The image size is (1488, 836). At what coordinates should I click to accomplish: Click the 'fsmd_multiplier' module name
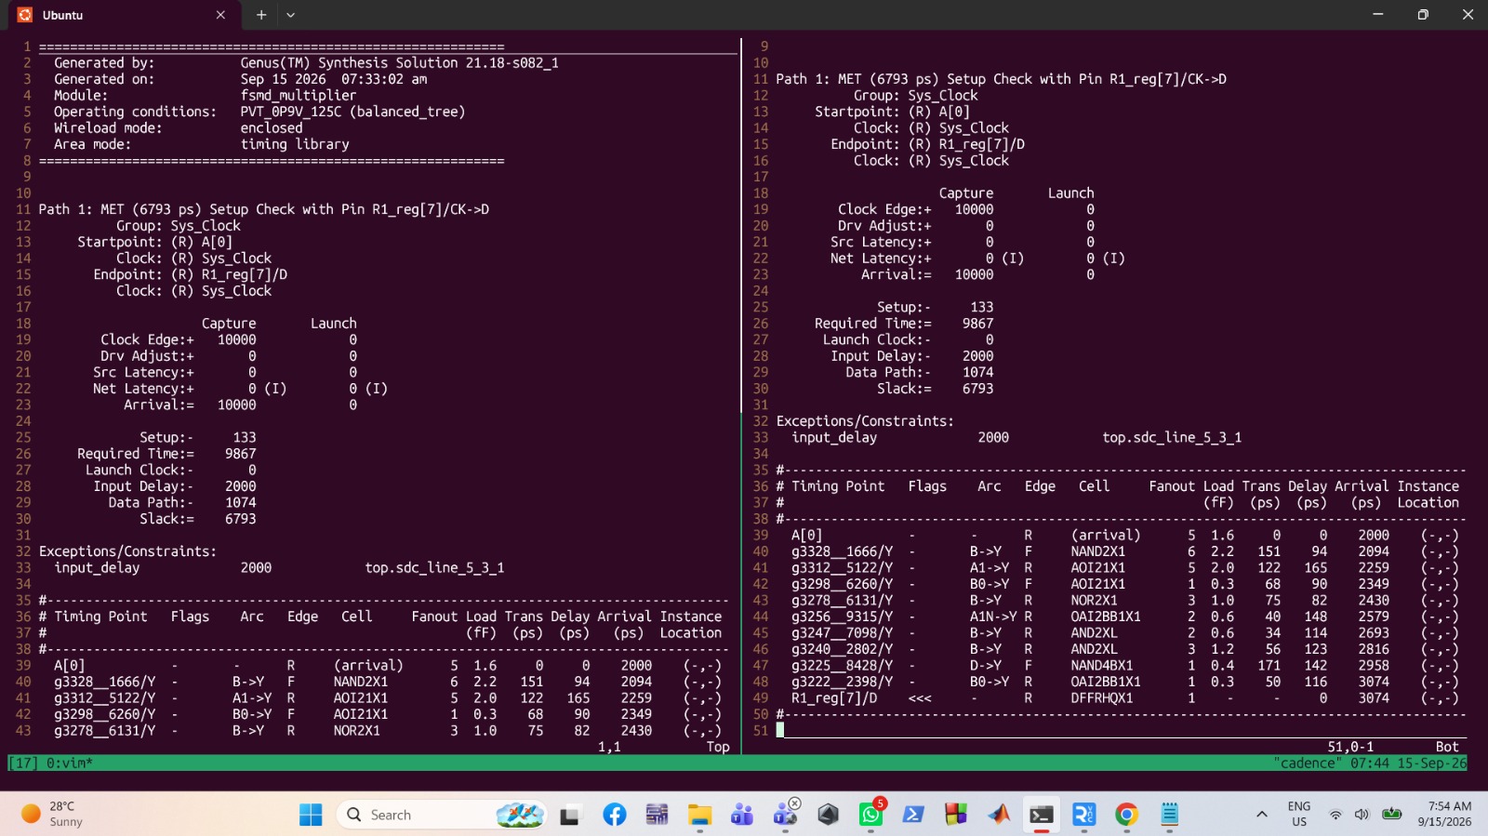click(x=299, y=96)
